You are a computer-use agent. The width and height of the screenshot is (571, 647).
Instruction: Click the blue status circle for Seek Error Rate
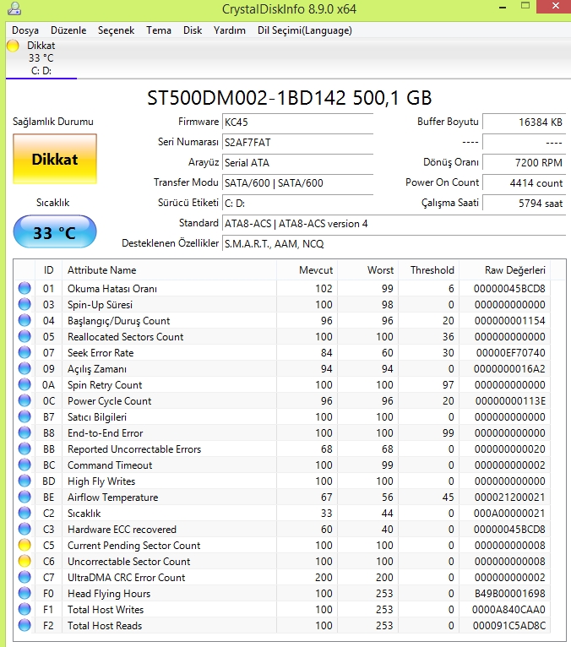pos(24,353)
